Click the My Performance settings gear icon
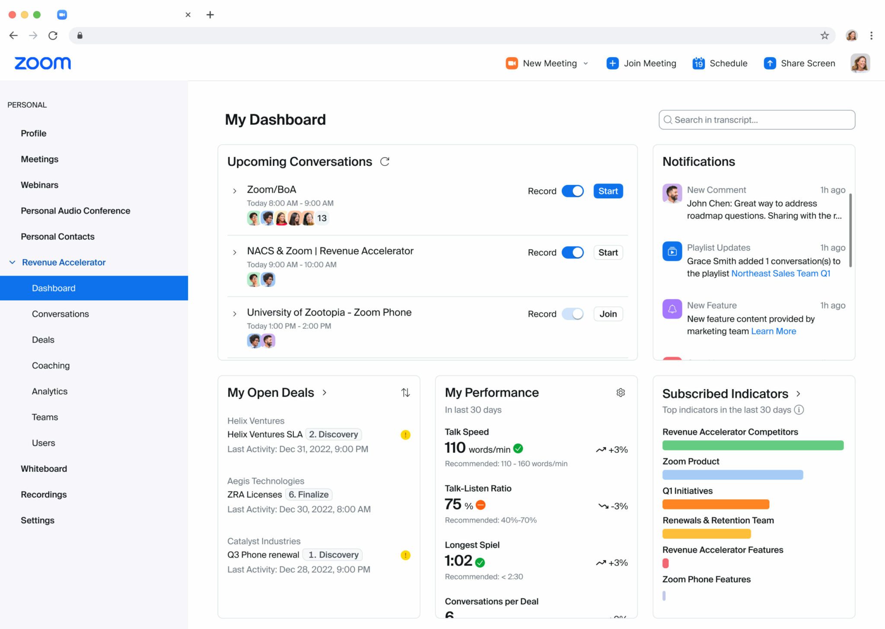885x629 pixels. (620, 392)
